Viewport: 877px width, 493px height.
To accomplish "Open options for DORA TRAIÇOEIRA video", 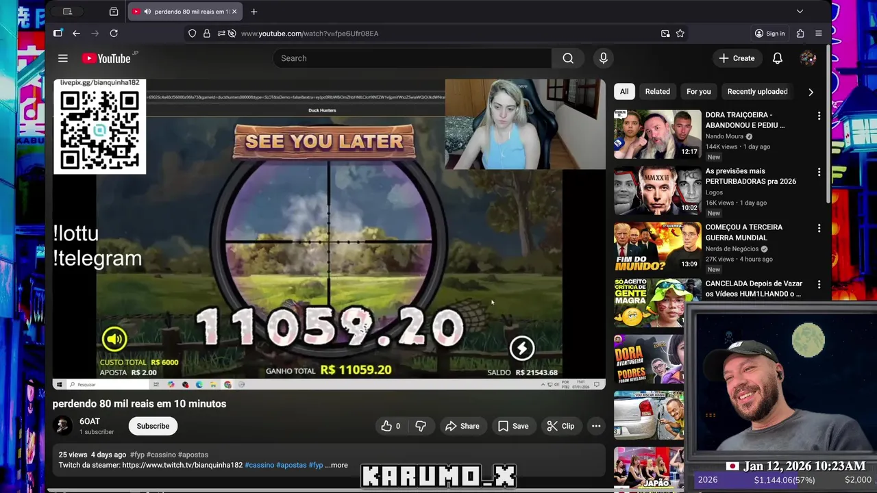I will point(819,116).
